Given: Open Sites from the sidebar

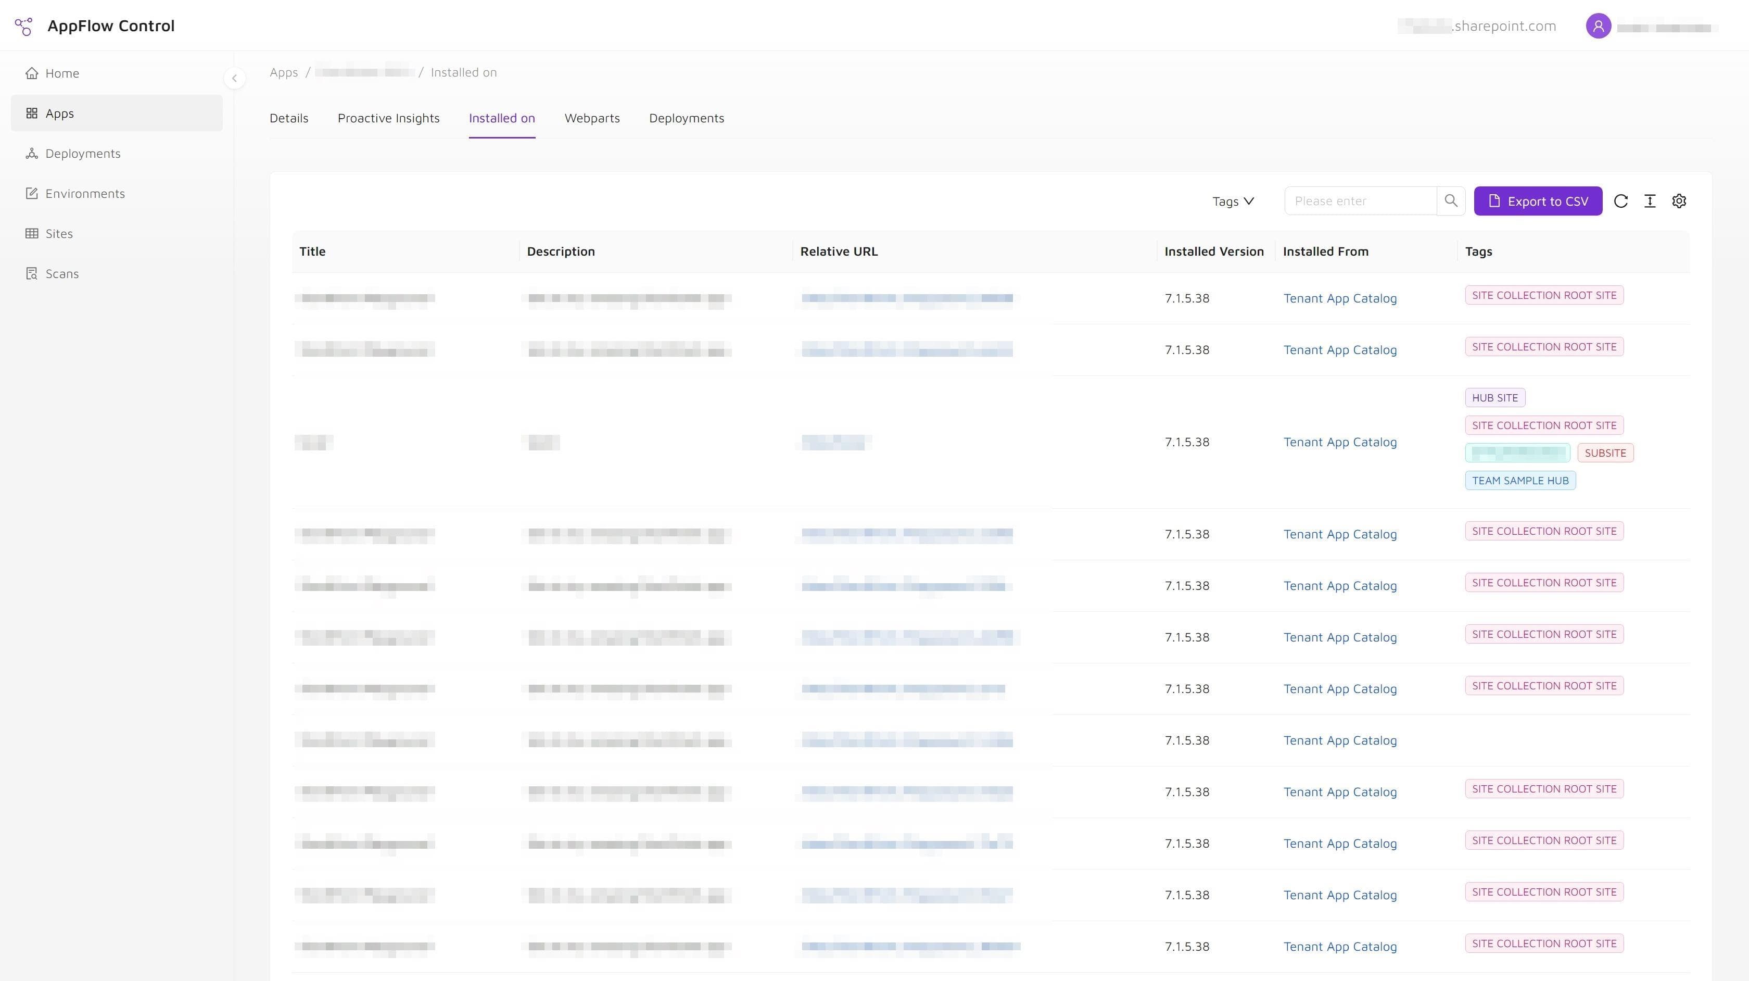Looking at the screenshot, I should [117, 233].
